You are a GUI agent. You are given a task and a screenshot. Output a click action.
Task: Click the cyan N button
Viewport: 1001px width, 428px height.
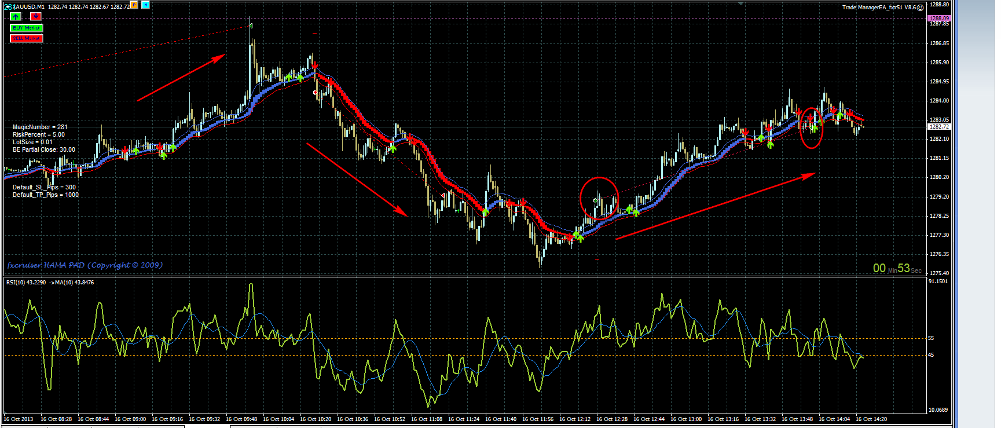tap(145, 5)
